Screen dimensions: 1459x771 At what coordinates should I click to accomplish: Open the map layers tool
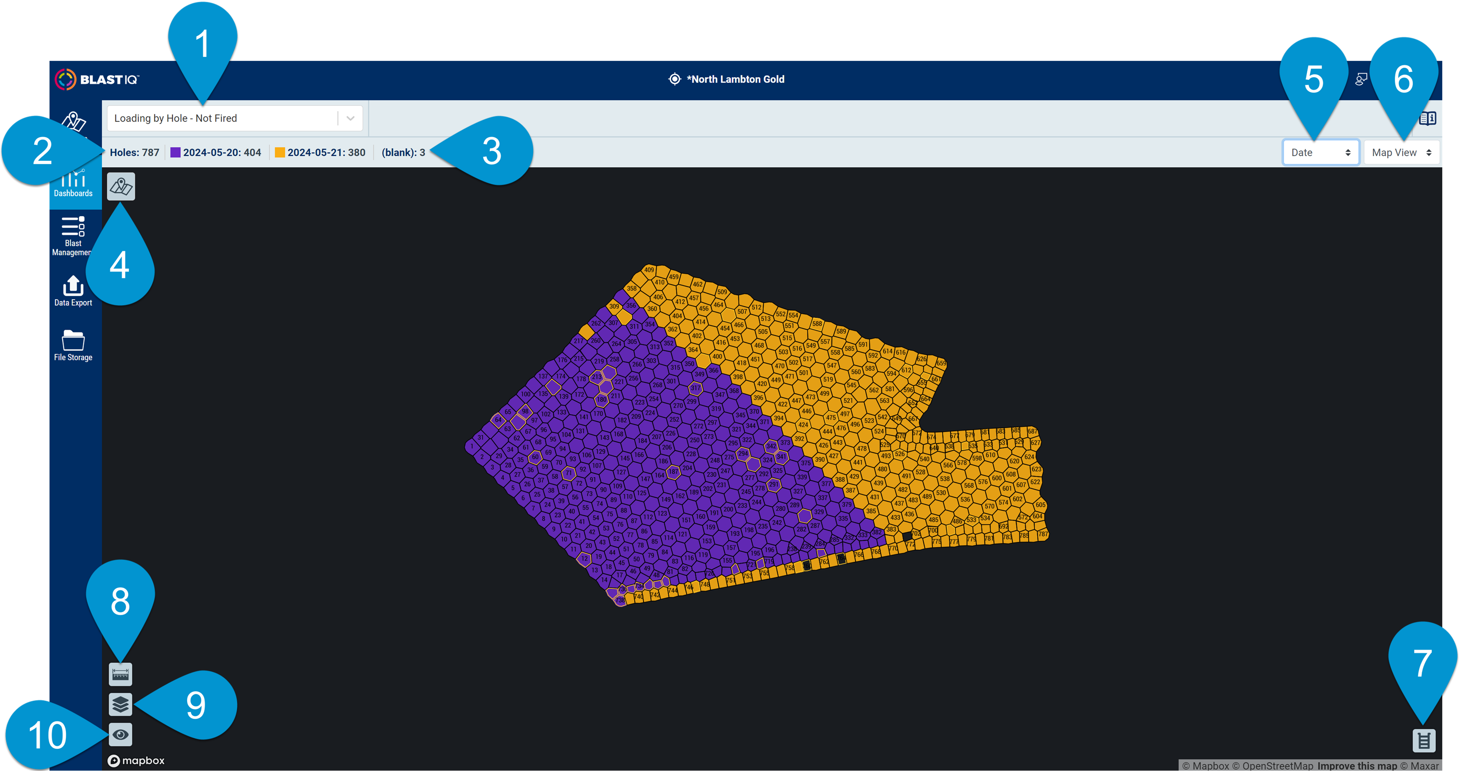121,704
